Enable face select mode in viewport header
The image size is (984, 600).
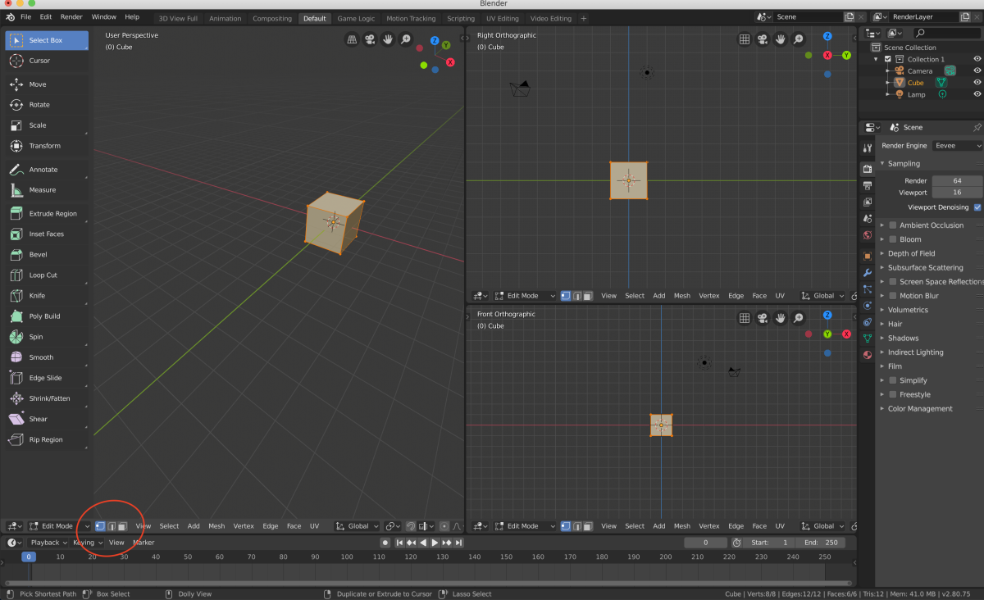click(123, 525)
